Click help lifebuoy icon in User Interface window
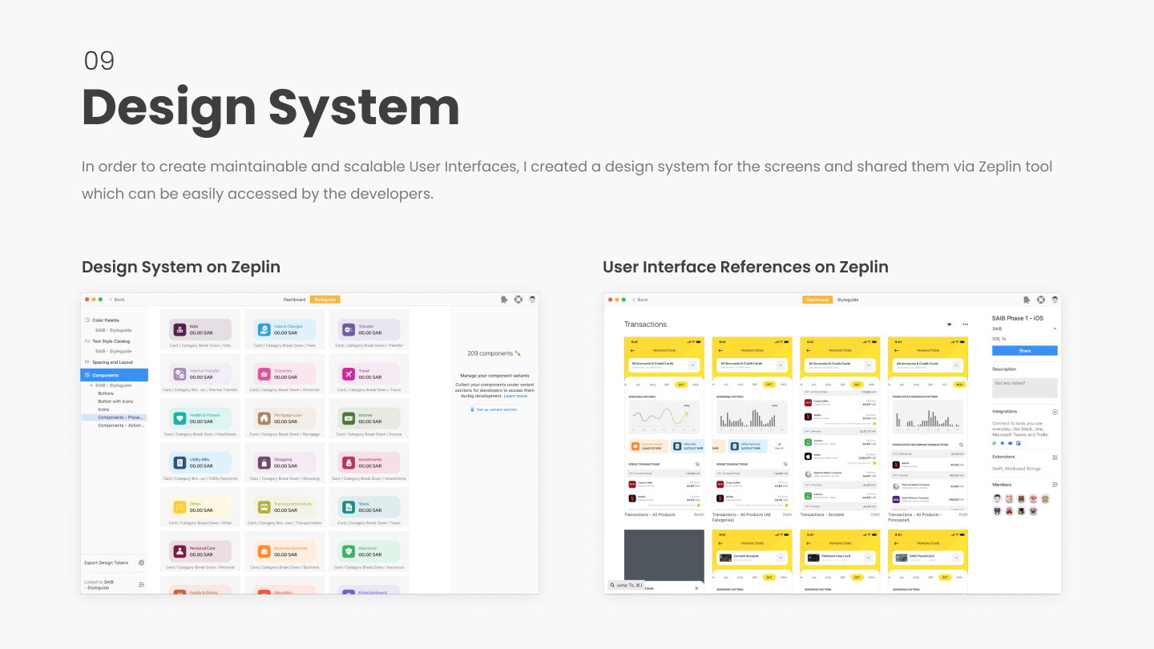 pos(1041,300)
